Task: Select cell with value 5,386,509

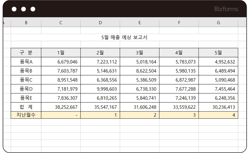Action: tap(140, 80)
